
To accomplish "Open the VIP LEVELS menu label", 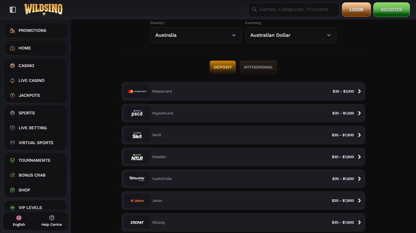I will point(30,208).
